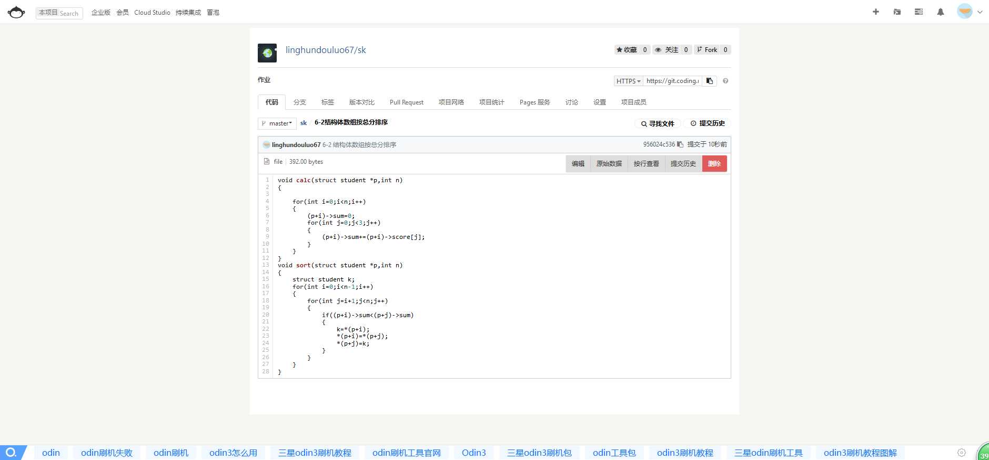
Task: Click suggestion odin3怎么用
Action: [x=234, y=453]
